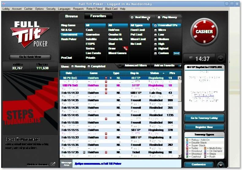Enable the Micro buy-in filter
The height and width of the screenshot is (170, 242).
(156, 30)
